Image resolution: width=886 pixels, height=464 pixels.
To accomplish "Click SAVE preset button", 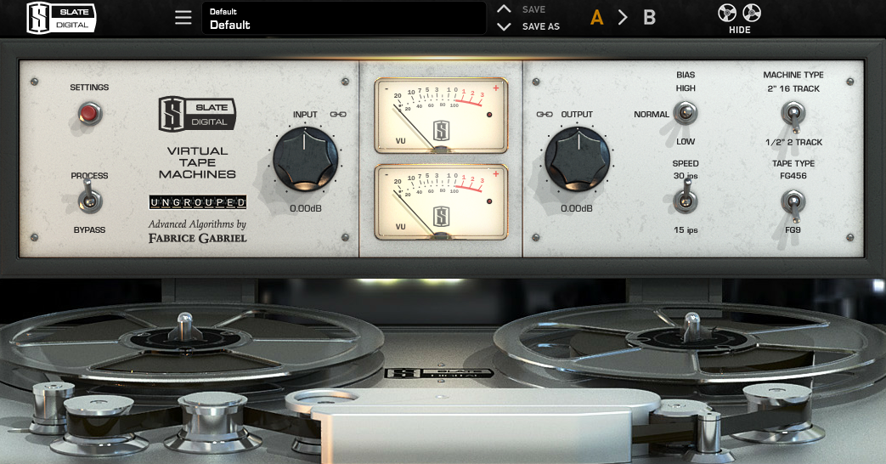I will pos(533,9).
